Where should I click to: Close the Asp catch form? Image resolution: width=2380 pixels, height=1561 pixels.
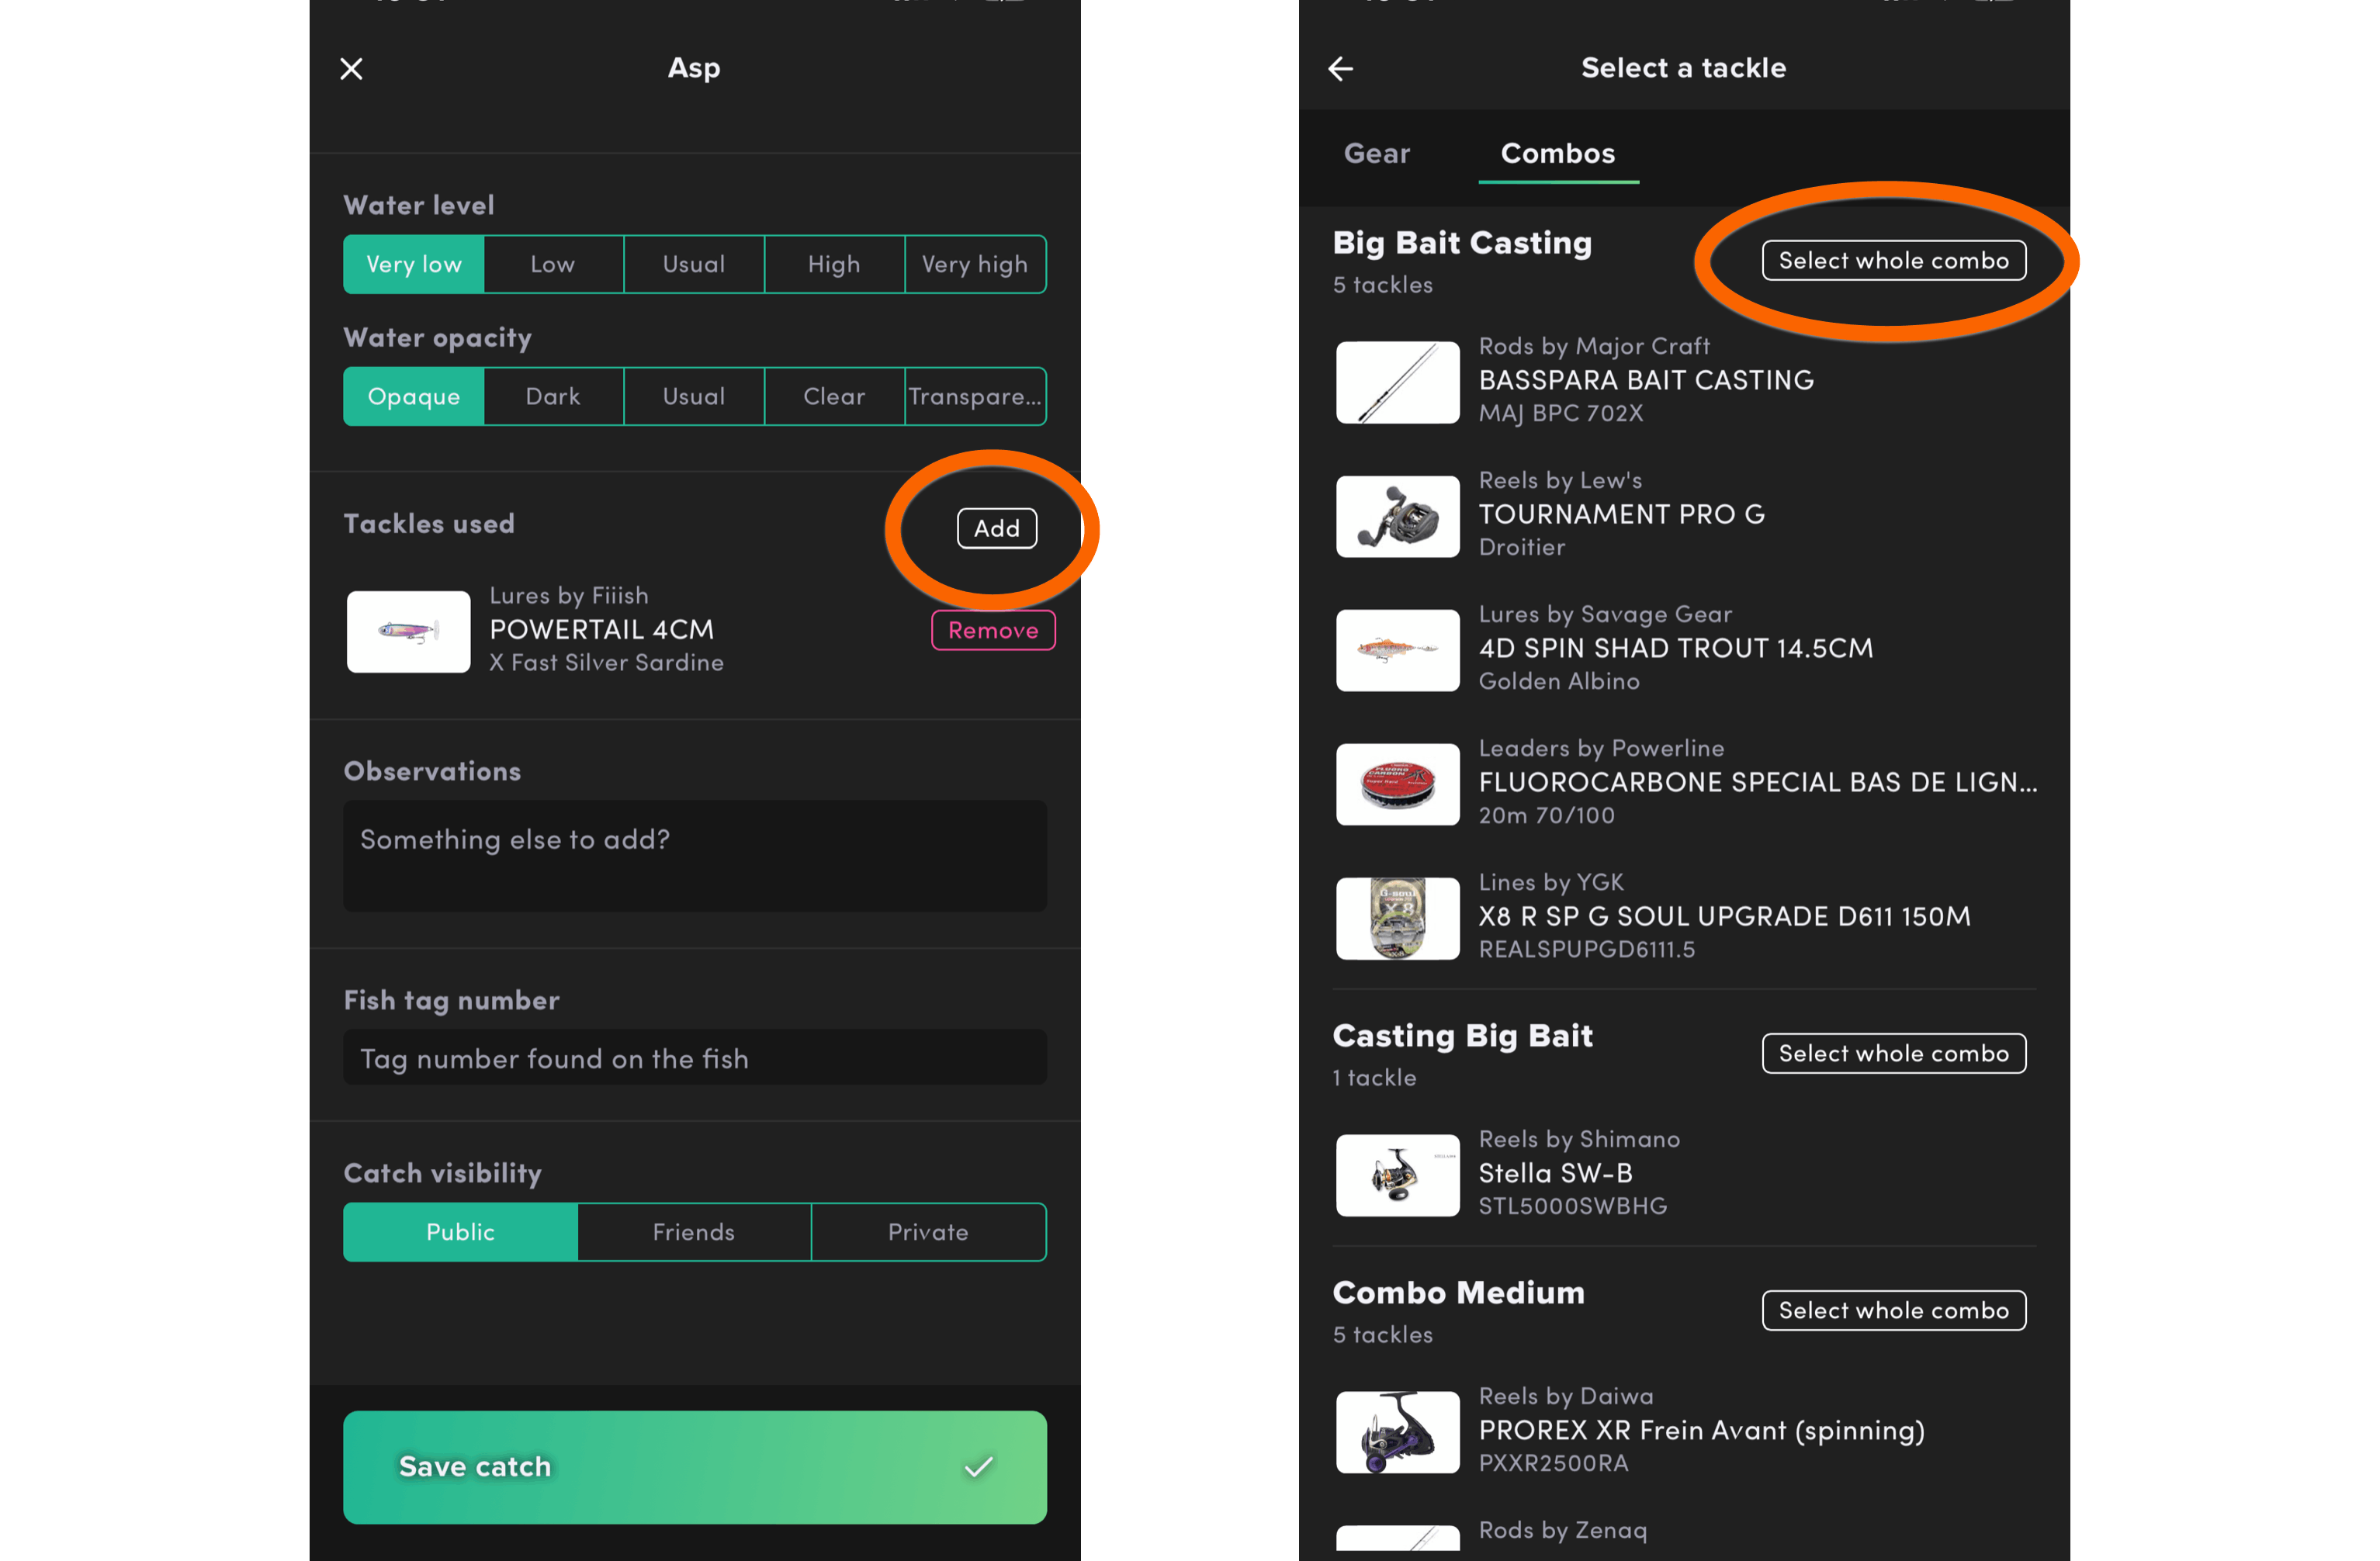(x=351, y=69)
